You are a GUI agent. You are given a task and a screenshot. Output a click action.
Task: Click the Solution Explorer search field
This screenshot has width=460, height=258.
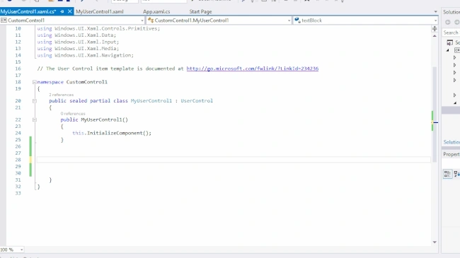pyautogui.click(x=451, y=33)
